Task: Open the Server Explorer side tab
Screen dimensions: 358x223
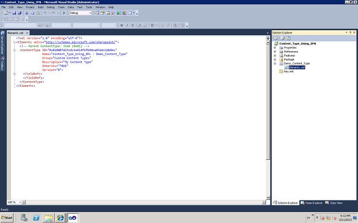Action: tap(2, 43)
